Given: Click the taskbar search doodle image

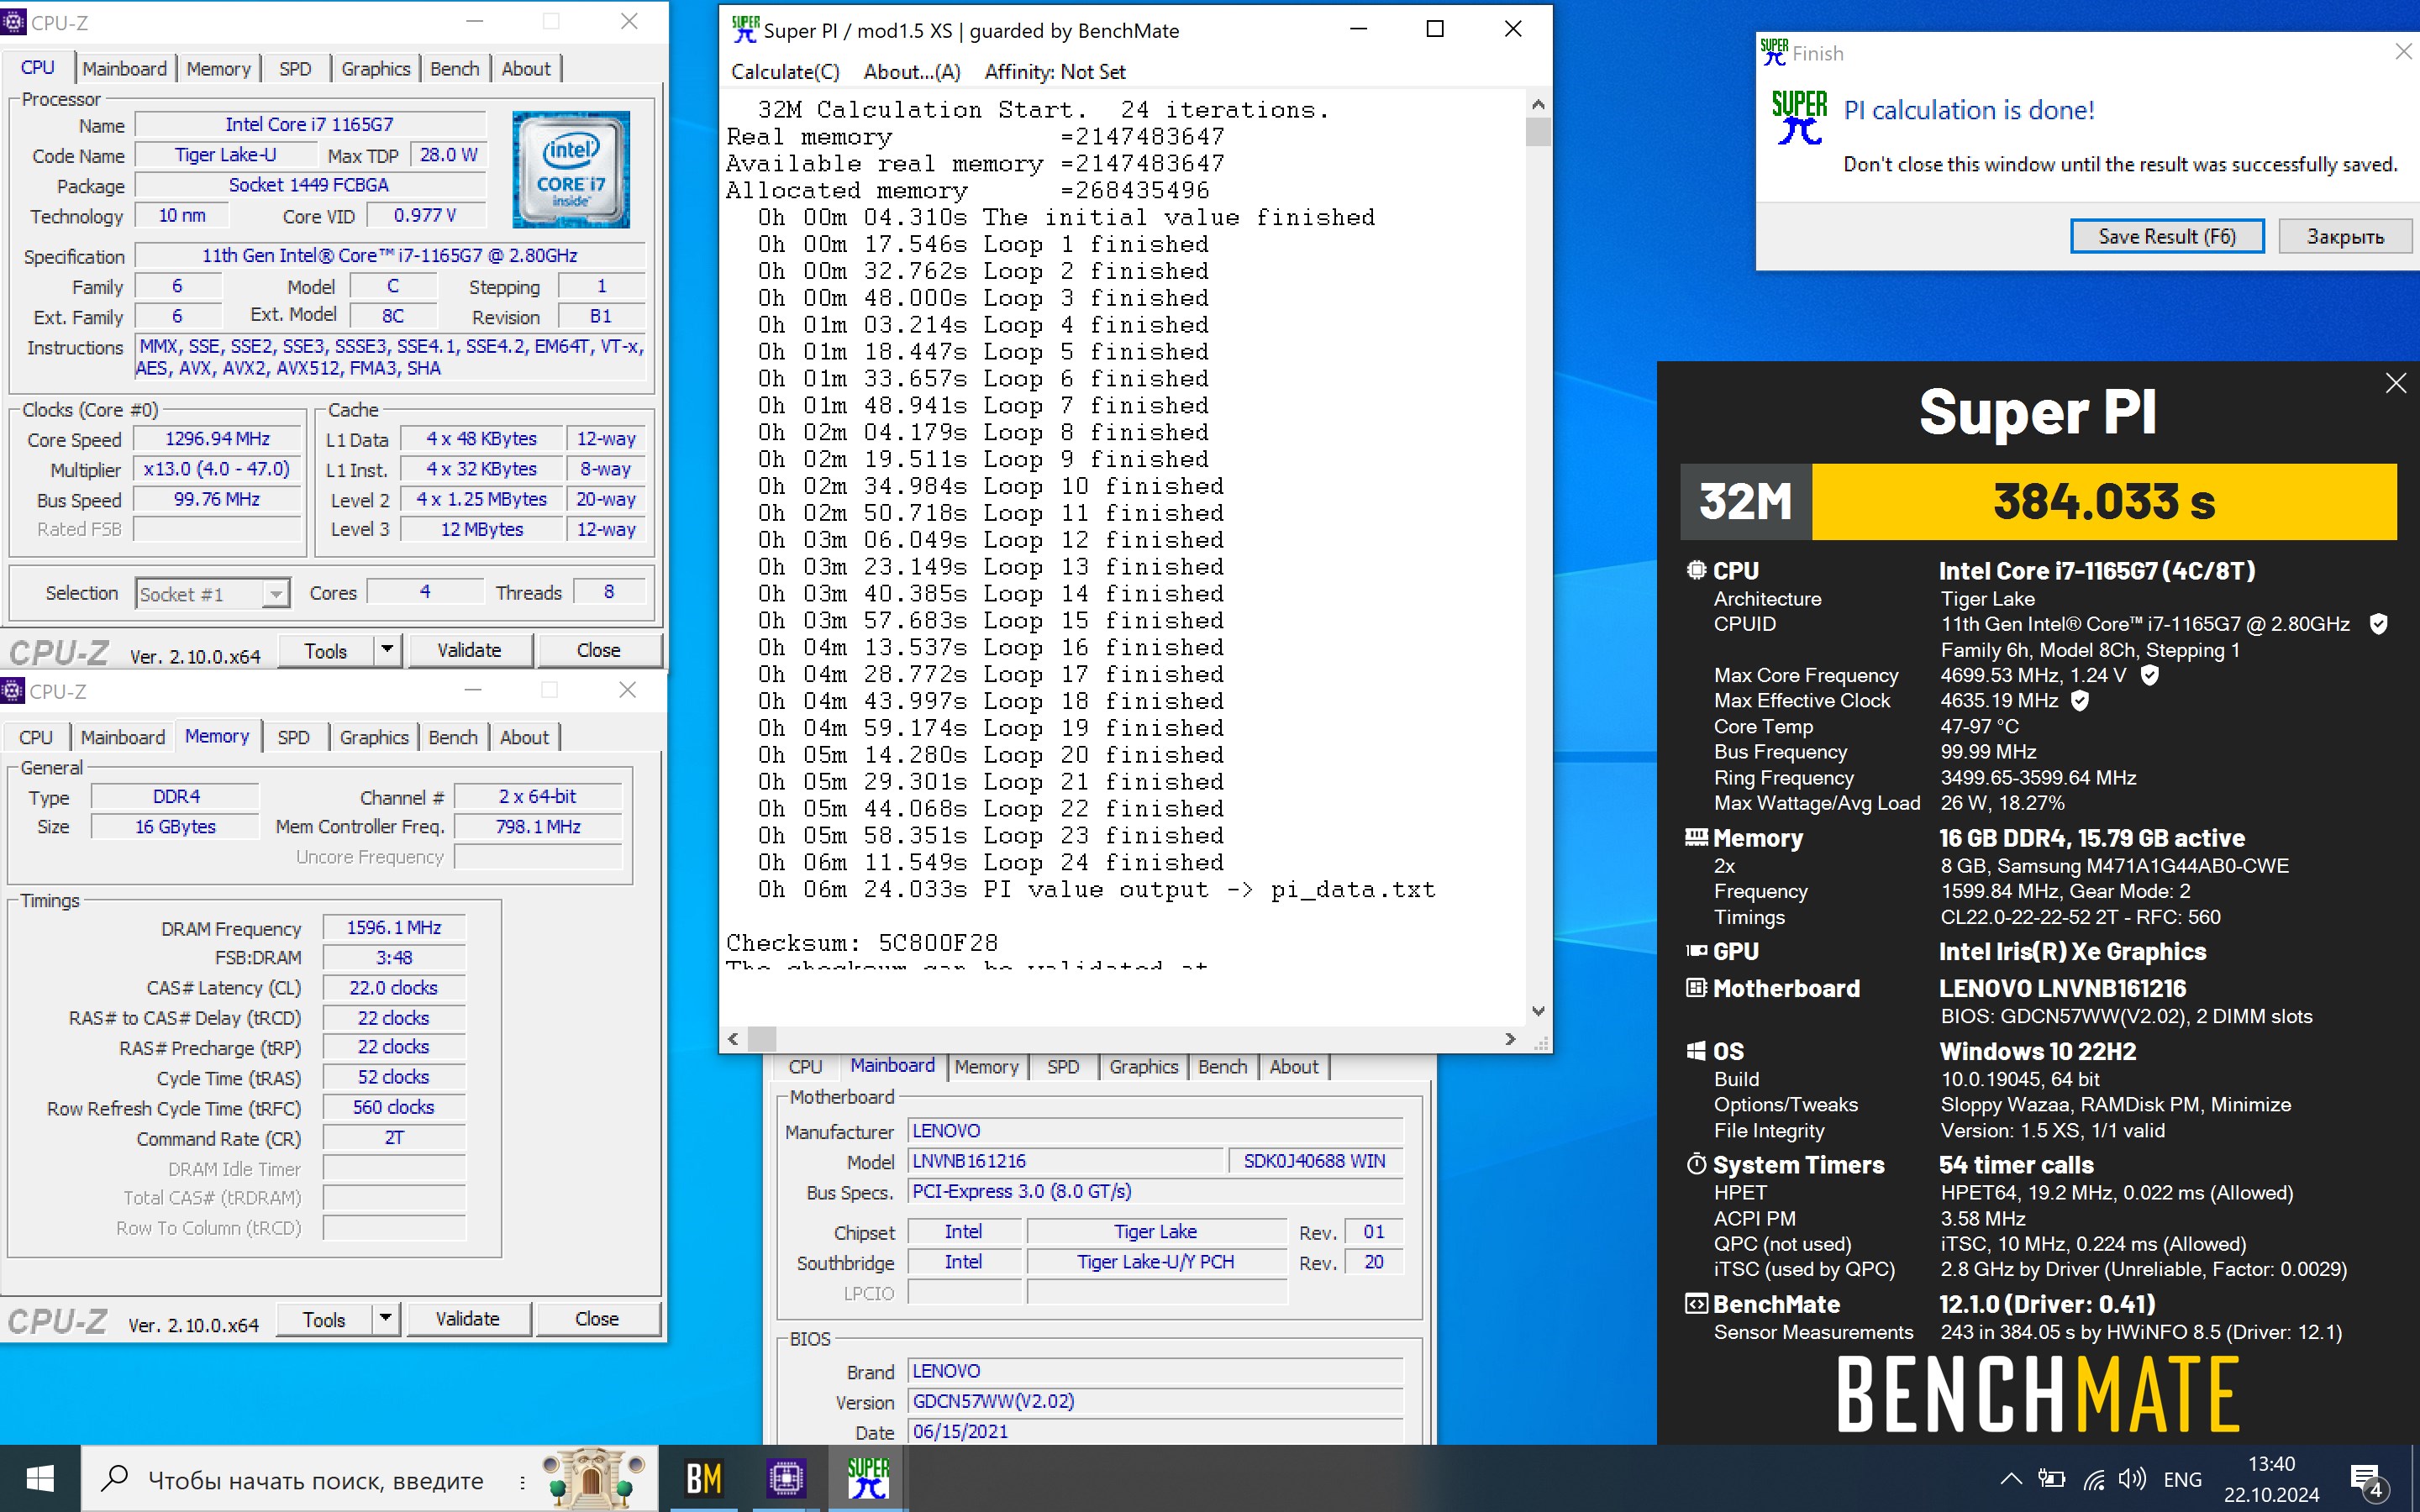Looking at the screenshot, I should click(593, 1478).
